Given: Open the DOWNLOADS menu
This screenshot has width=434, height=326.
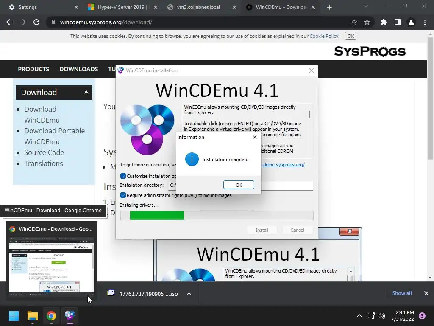Looking at the screenshot, I should [78, 69].
